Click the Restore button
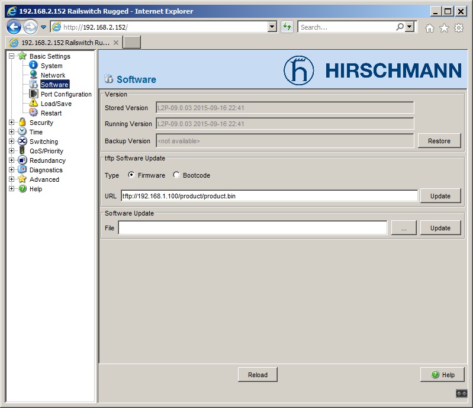 (x=439, y=140)
